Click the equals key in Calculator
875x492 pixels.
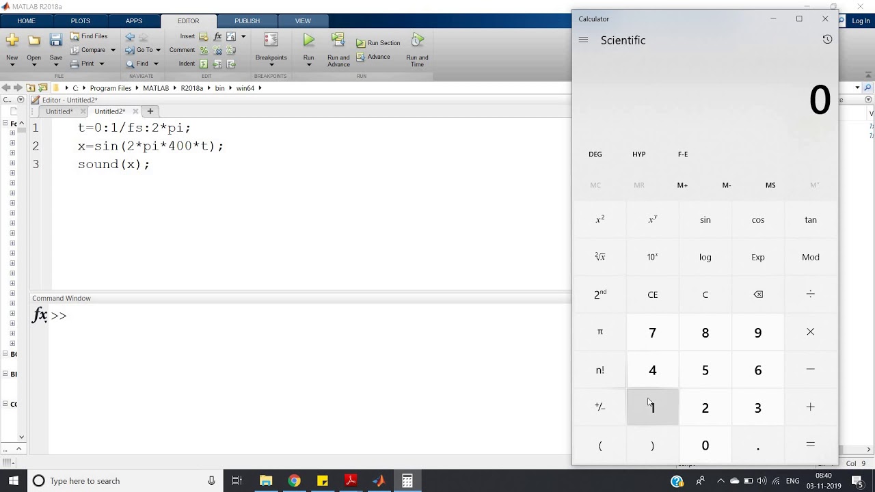811,445
